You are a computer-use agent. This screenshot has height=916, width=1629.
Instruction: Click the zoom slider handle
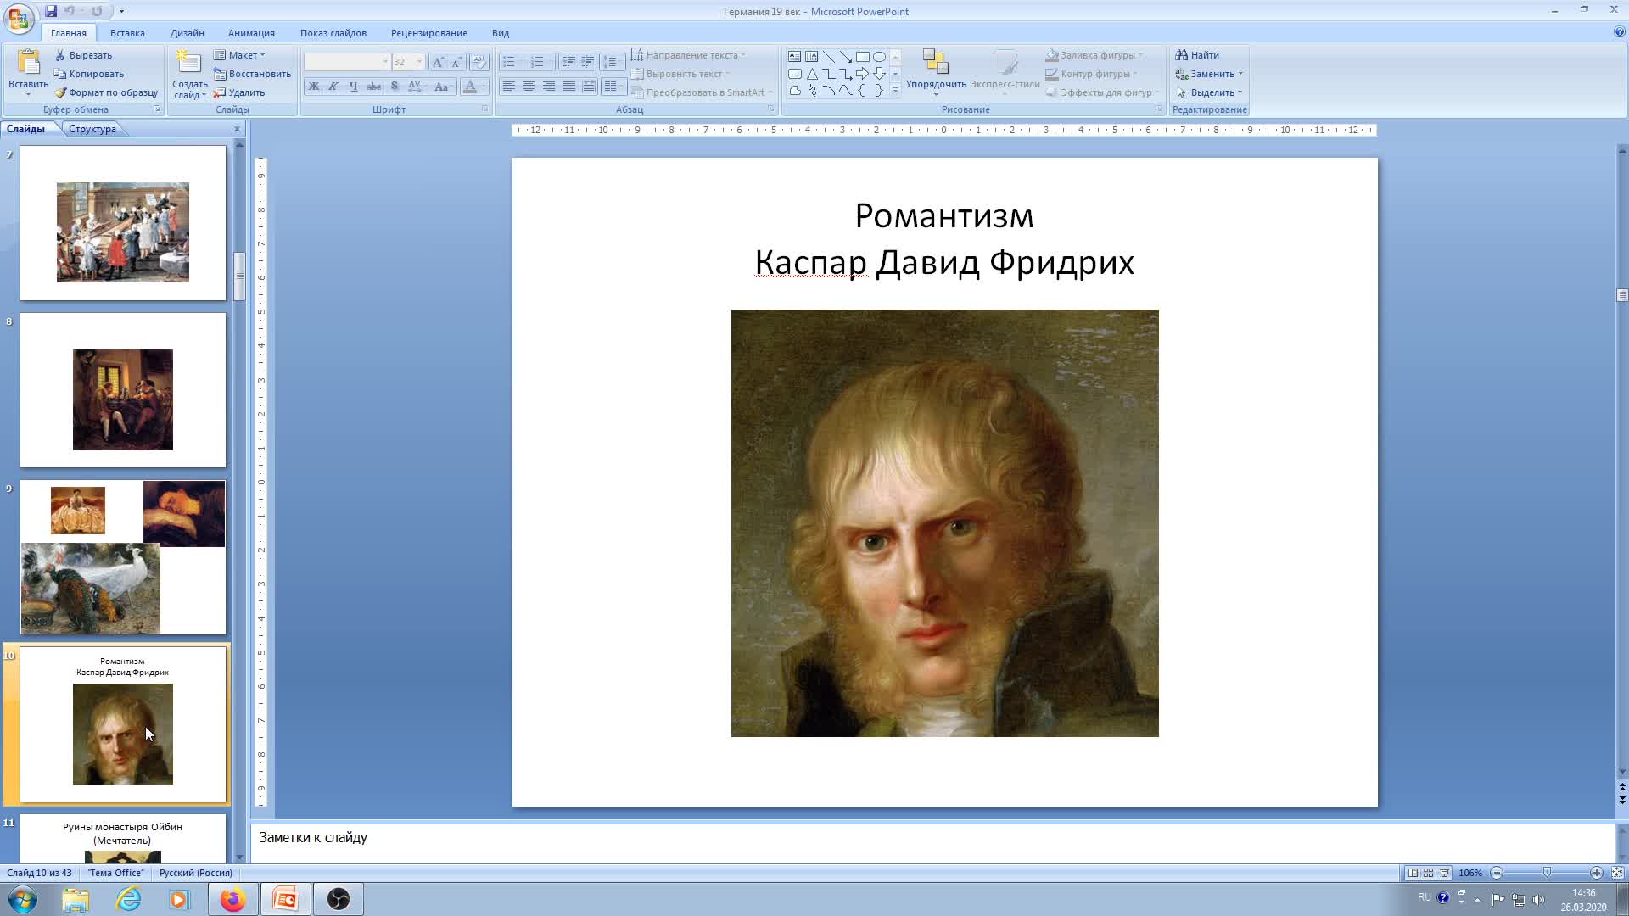tap(1547, 873)
